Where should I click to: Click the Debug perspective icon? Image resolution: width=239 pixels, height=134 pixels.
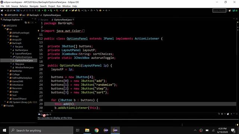[236, 10]
